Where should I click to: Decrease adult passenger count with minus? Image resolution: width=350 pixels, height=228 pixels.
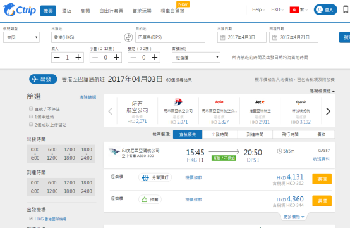click(57, 58)
